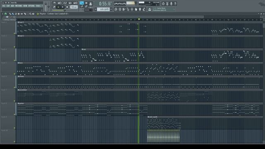265x149 pixels.
Task: Select the playlist Select tool
Action: click(x=28, y=14)
